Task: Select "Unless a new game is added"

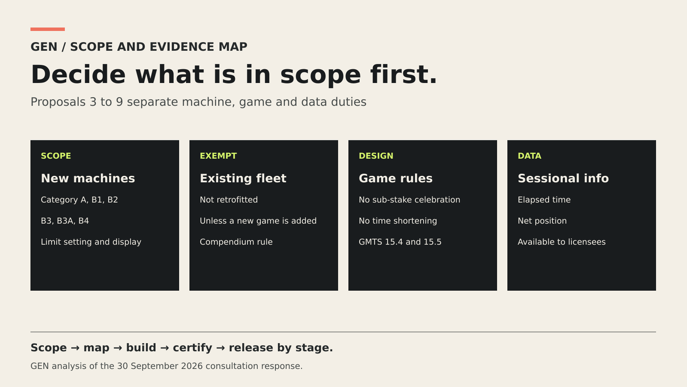Action: pyautogui.click(x=258, y=221)
